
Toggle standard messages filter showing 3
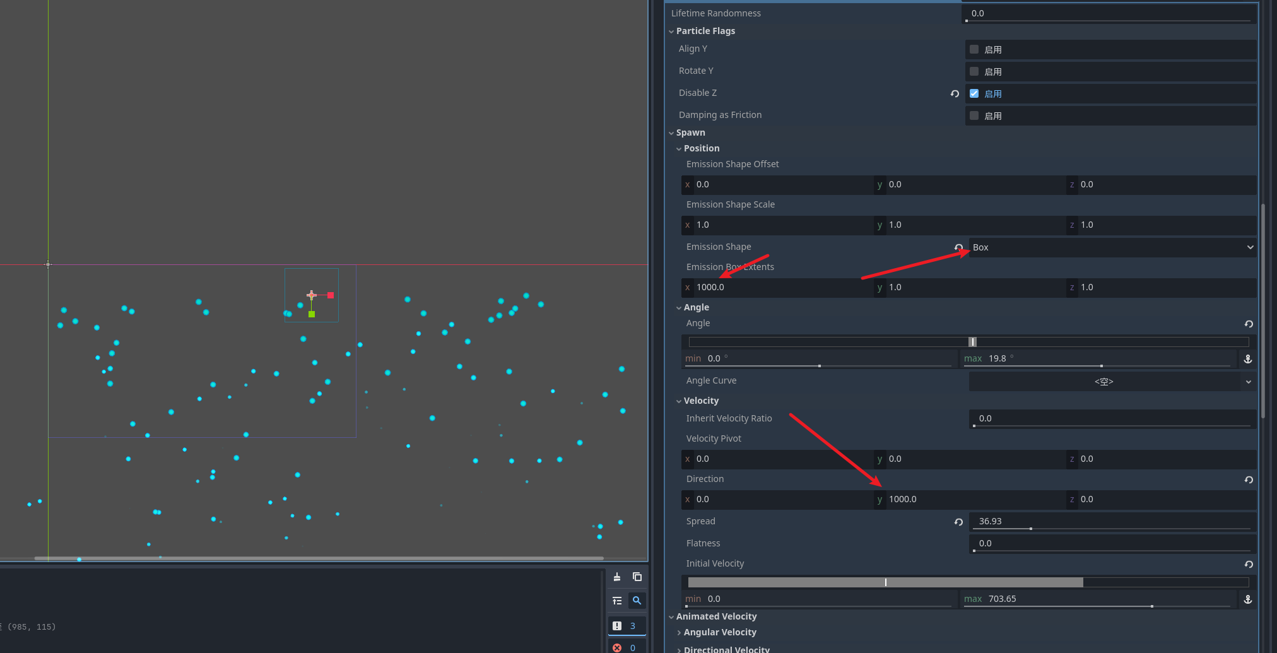pyautogui.click(x=627, y=626)
